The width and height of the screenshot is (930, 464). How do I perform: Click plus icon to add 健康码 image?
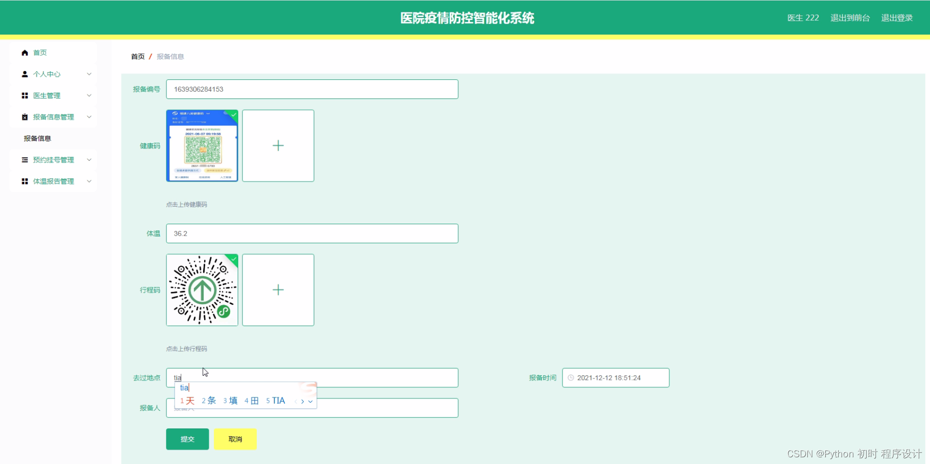[x=278, y=146]
